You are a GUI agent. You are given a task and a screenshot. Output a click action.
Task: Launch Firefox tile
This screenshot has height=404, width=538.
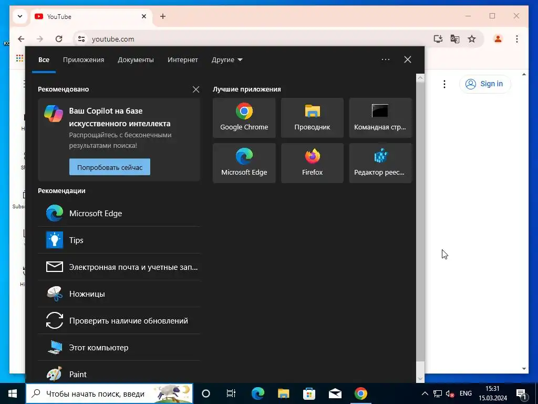point(312,163)
